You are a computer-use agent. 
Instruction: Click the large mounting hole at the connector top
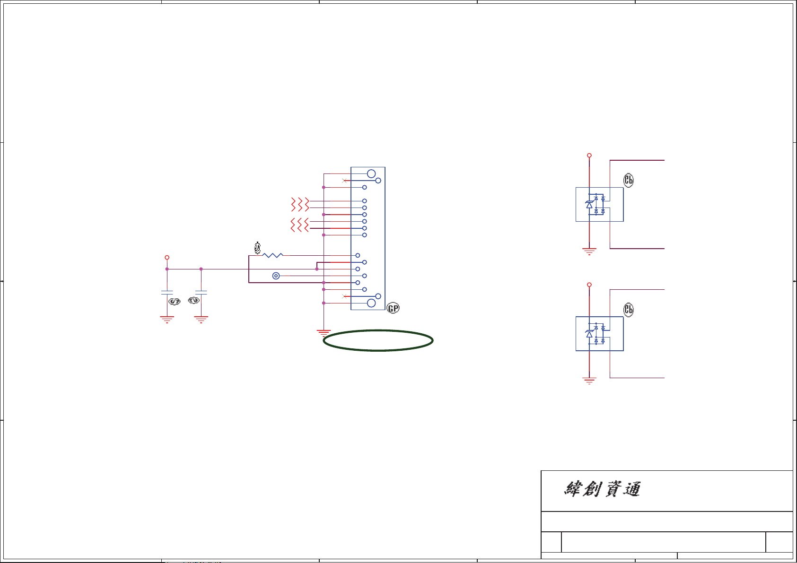pos(371,174)
